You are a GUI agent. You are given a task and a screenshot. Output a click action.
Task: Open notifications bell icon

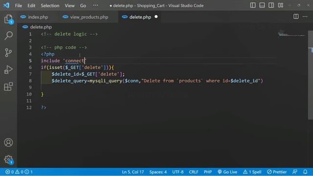click(x=305, y=172)
